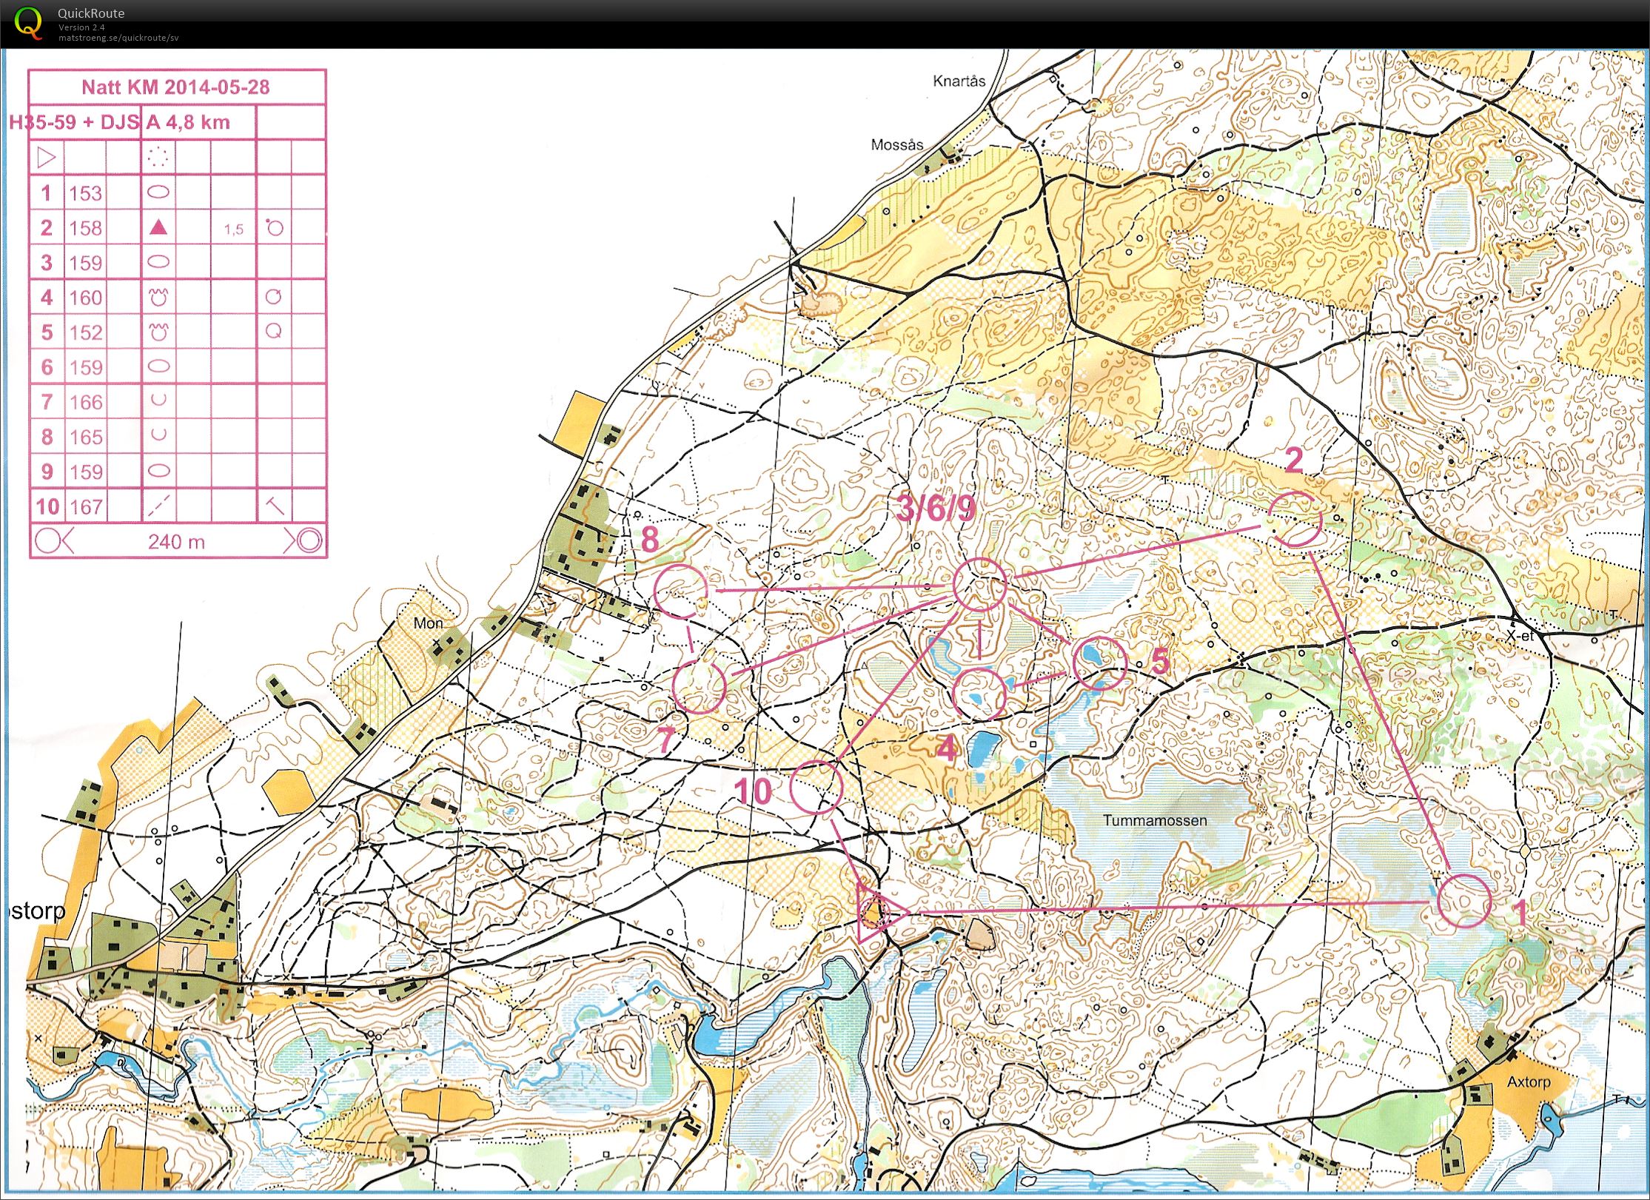Click control code 165 in row 8

(86, 437)
